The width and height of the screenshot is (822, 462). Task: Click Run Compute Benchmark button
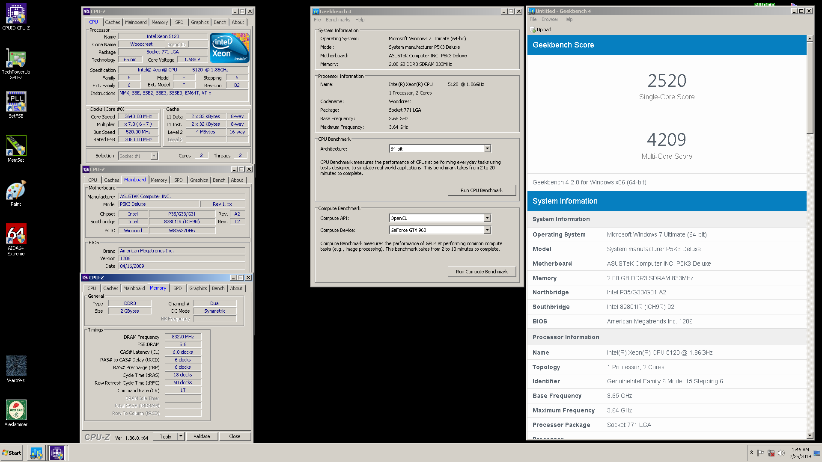pyautogui.click(x=482, y=272)
